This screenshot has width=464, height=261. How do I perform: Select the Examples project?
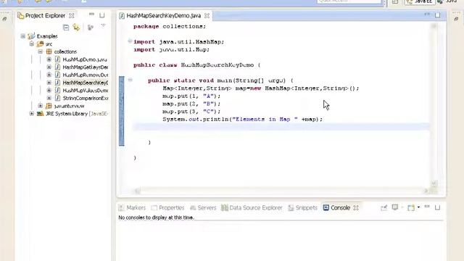tap(46, 36)
